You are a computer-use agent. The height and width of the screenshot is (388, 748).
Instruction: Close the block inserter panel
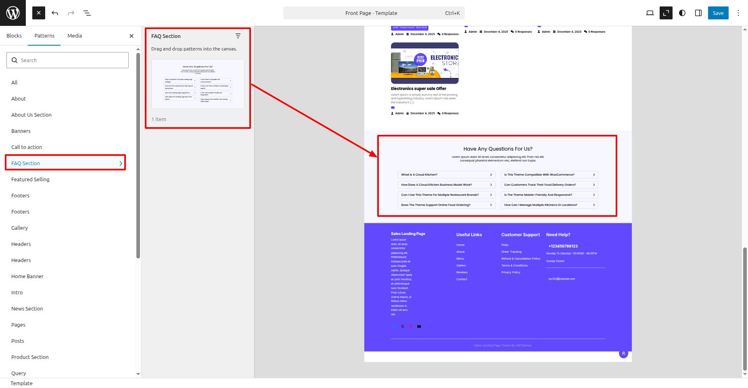(39, 13)
